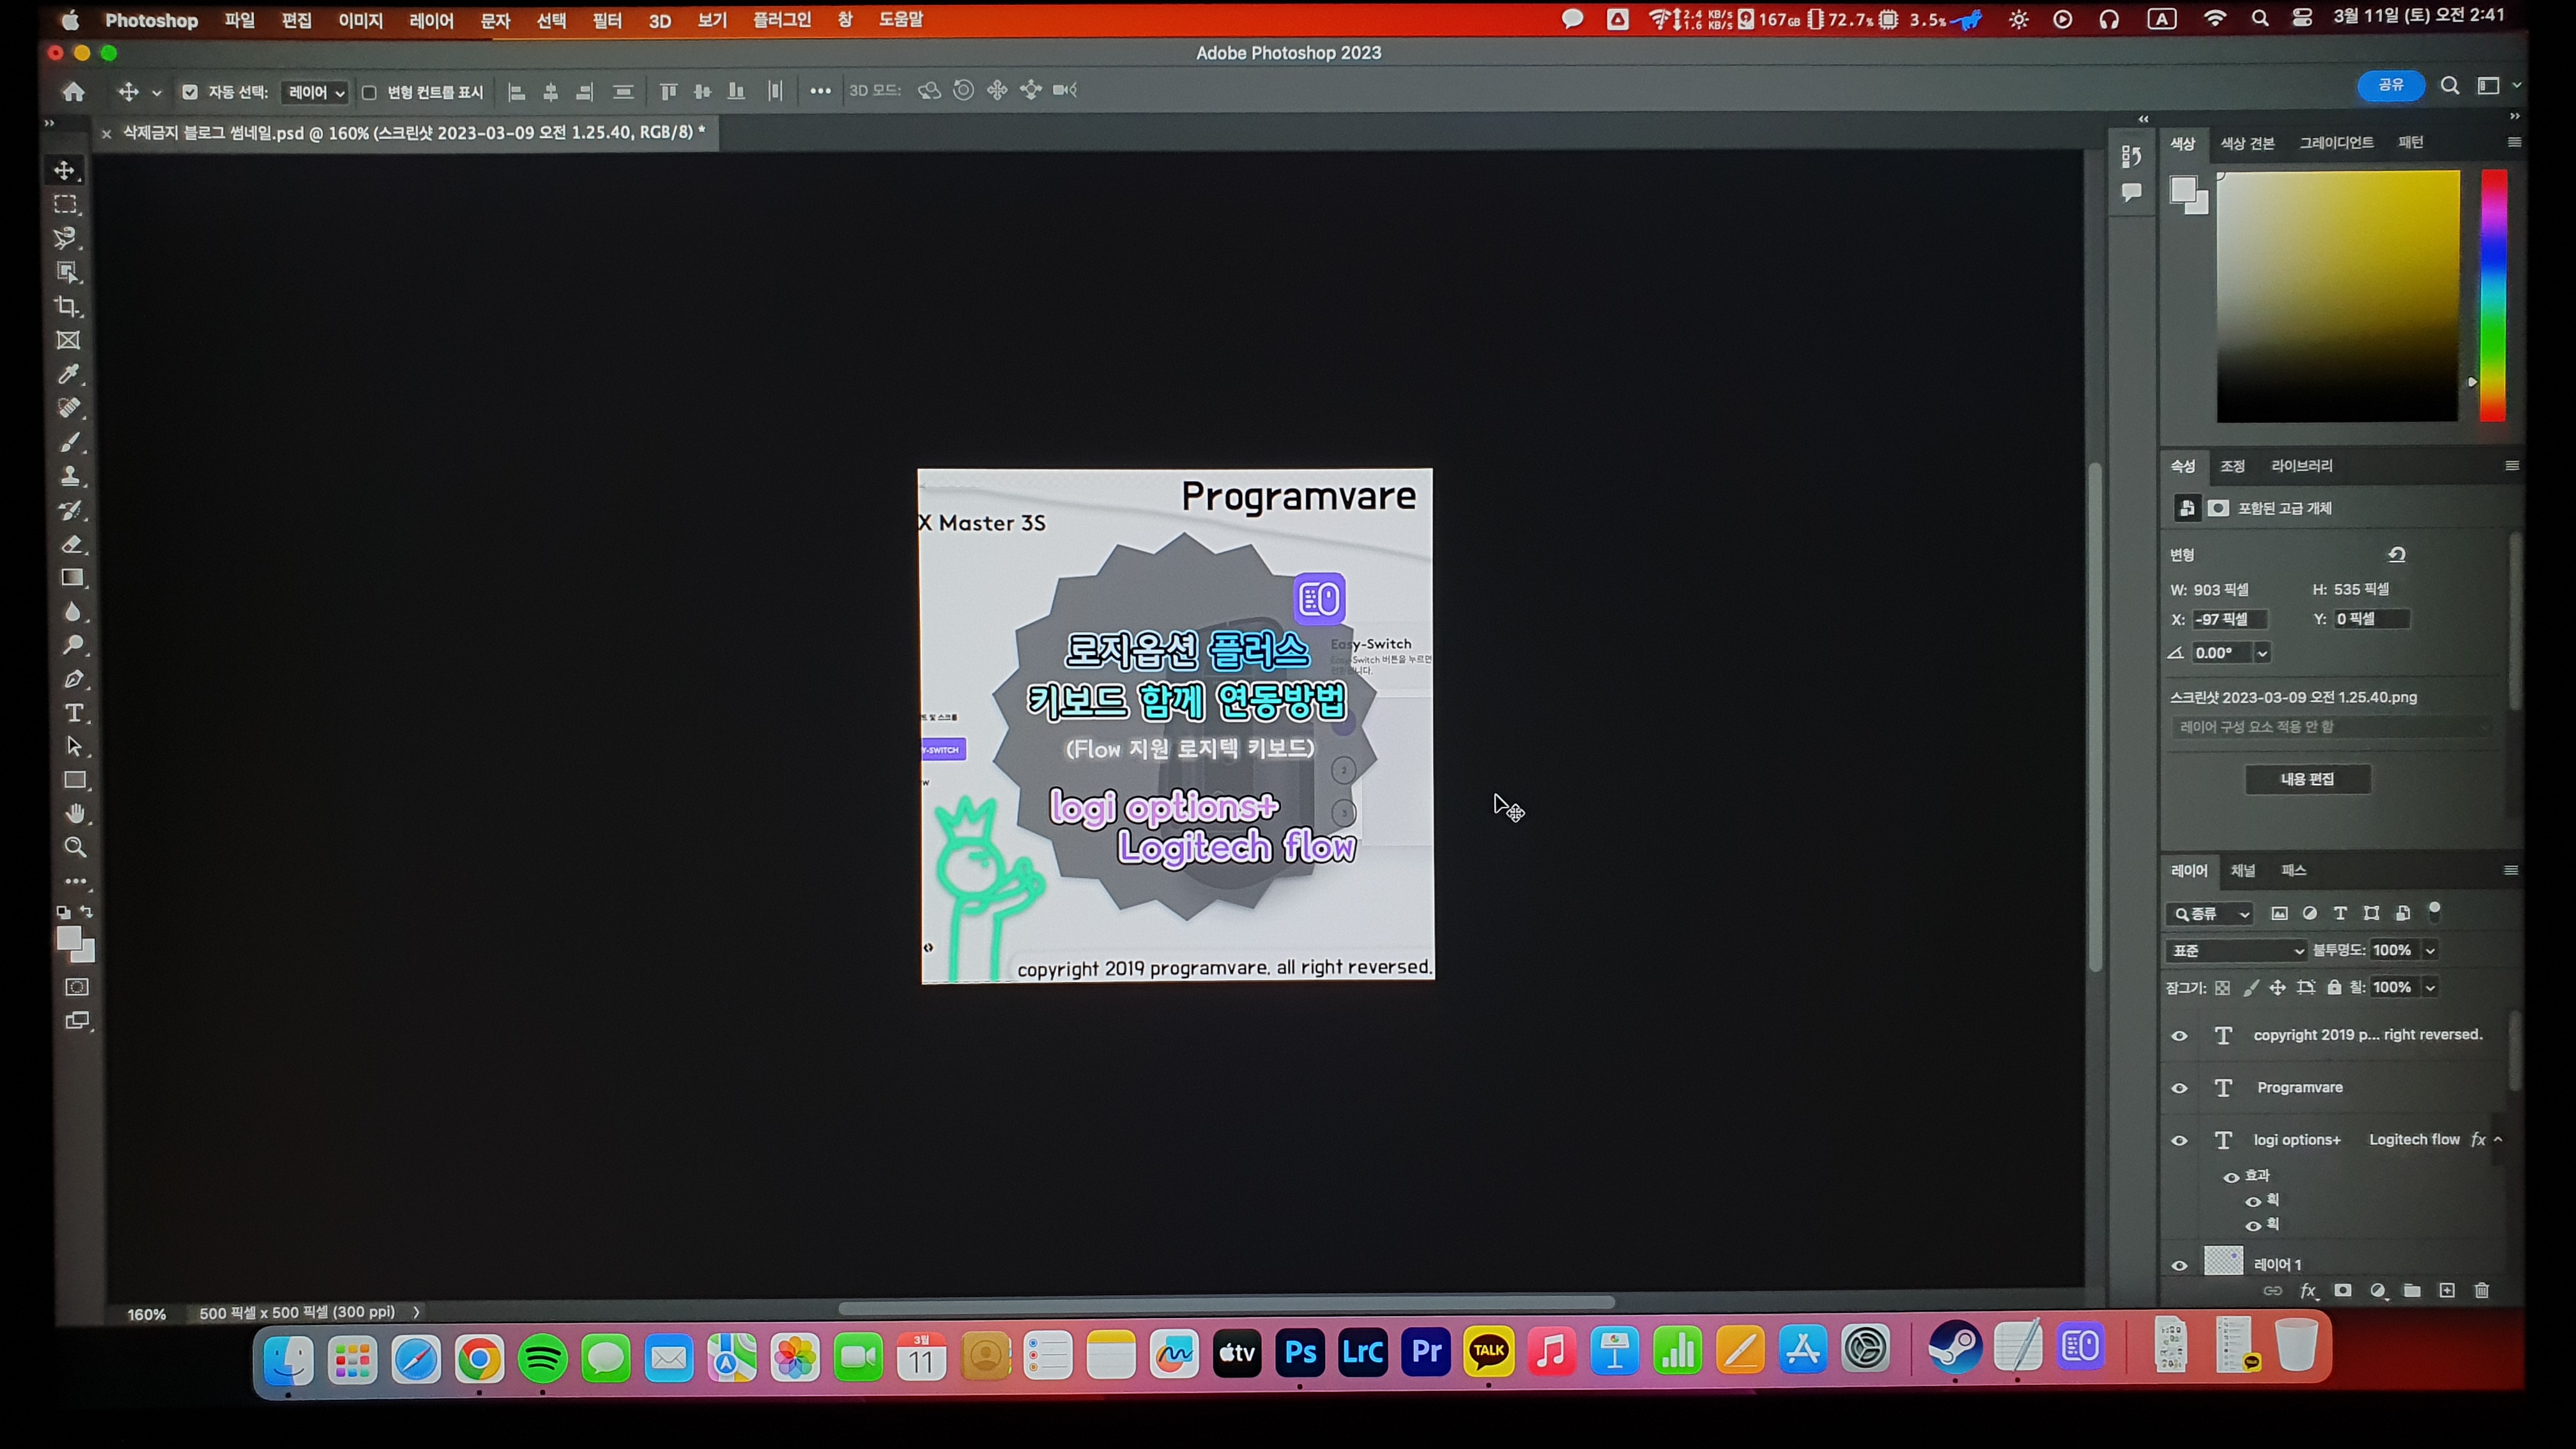Hide the Programvare text layer

pos(2179,1088)
